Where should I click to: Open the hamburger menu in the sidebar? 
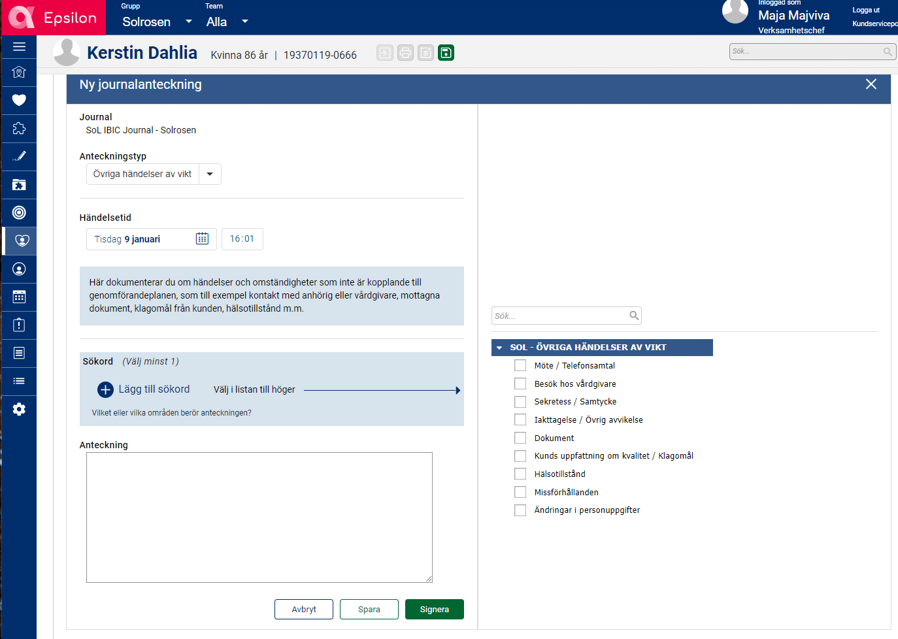[19, 46]
